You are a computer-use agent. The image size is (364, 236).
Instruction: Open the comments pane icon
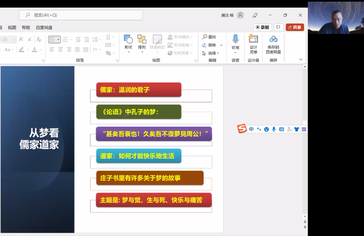click(278, 27)
